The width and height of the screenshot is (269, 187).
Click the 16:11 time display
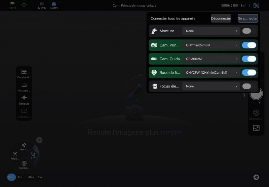tap(12, 8)
